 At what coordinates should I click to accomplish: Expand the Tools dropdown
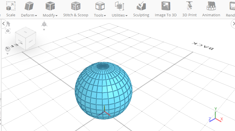pos(100,9)
